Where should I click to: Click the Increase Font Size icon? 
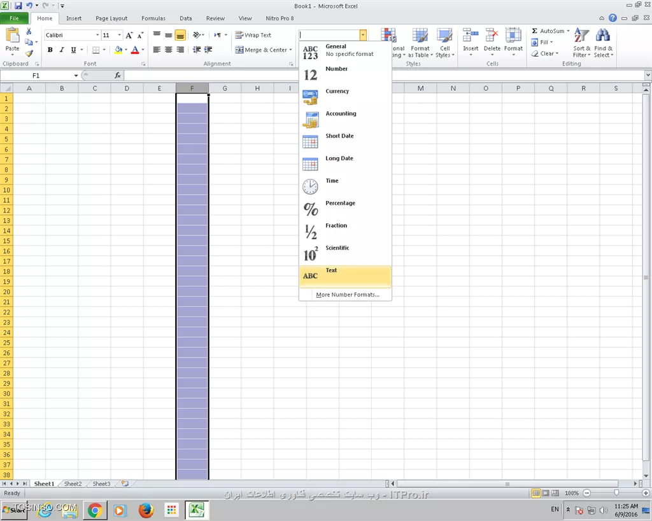click(x=129, y=36)
